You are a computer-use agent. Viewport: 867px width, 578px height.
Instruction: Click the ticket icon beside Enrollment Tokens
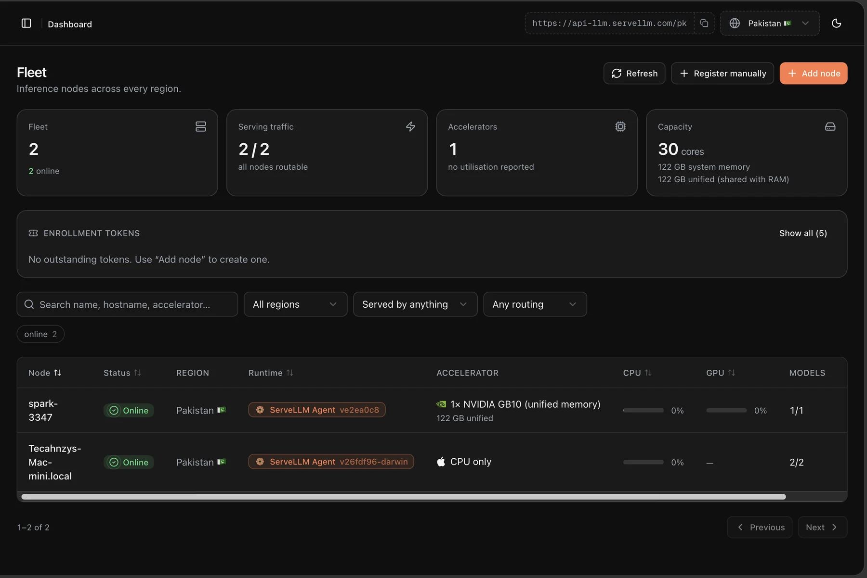(x=33, y=233)
